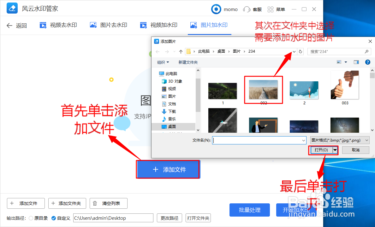Click the momo account avatar icon
This screenshot has height=227, width=375.
(x=216, y=9)
